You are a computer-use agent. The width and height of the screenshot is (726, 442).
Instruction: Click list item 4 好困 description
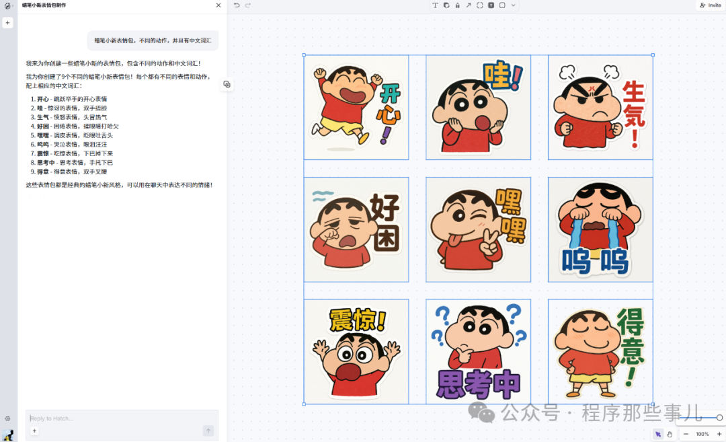tap(78, 126)
